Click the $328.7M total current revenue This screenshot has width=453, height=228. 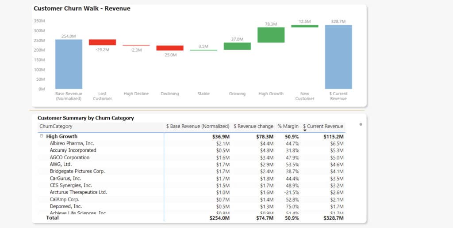click(x=334, y=218)
